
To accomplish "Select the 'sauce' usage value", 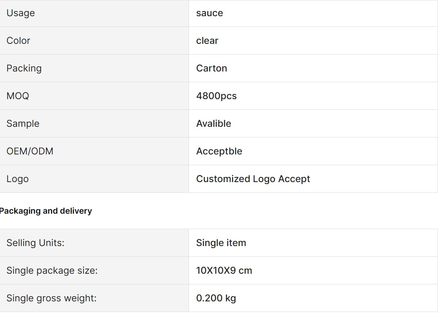I will pyautogui.click(x=210, y=13).
